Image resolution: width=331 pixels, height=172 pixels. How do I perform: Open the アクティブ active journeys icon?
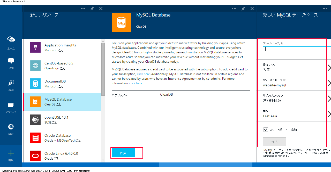11,105
